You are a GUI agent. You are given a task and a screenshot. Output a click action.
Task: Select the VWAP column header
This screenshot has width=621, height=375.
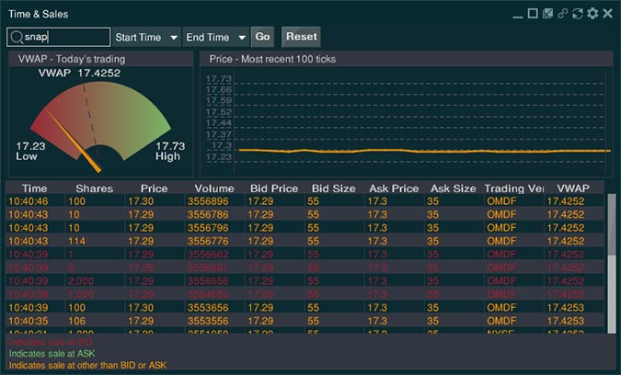[572, 188]
